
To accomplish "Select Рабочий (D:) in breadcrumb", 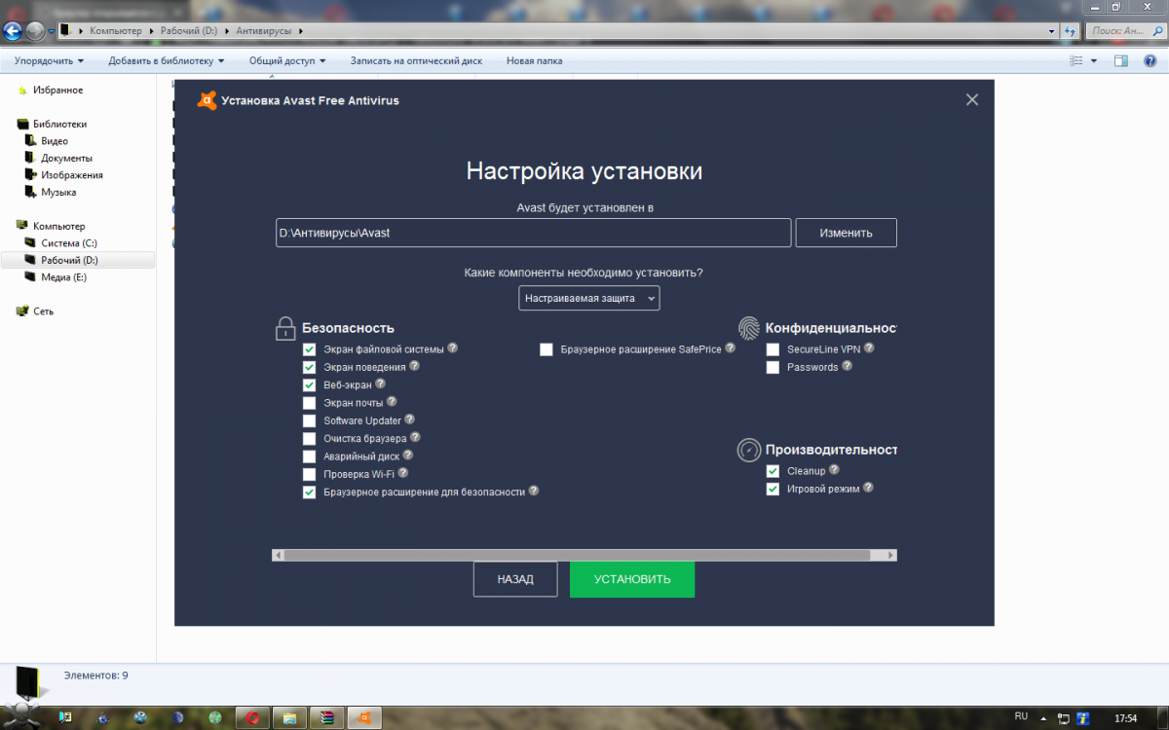I will click(189, 30).
